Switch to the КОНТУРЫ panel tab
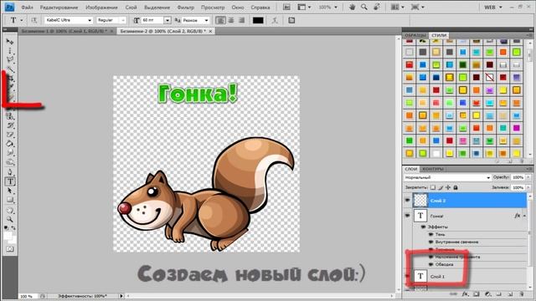This screenshot has width=536, height=301. [x=433, y=169]
